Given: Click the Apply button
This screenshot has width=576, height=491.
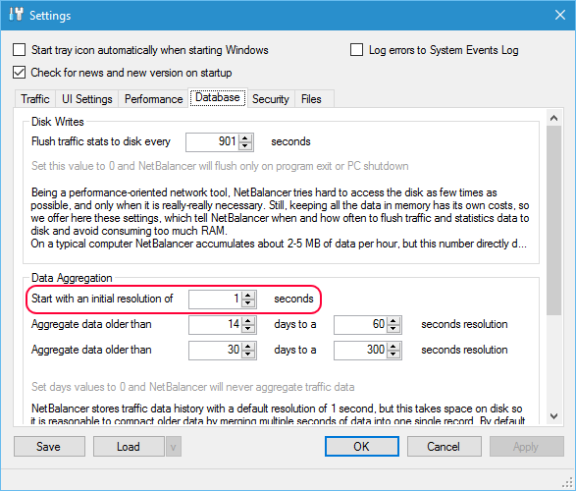Looking at the screenshot, I should point(526,447).
